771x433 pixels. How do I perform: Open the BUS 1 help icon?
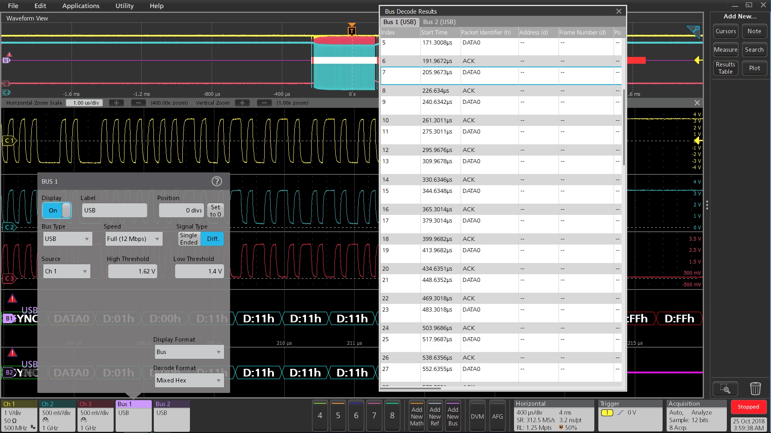pos(216,182)
